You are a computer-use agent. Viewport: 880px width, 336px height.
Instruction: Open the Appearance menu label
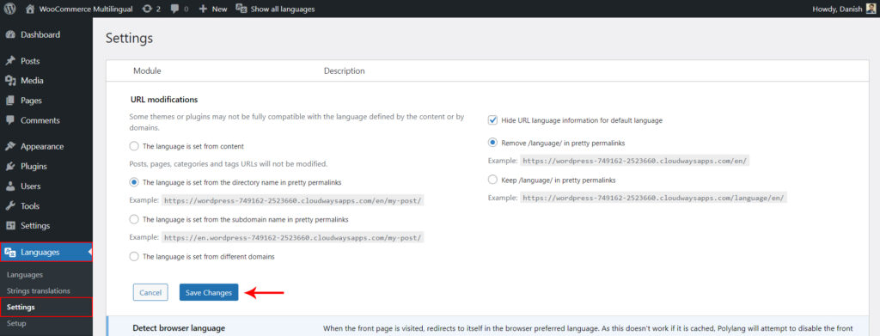[42, 146]
